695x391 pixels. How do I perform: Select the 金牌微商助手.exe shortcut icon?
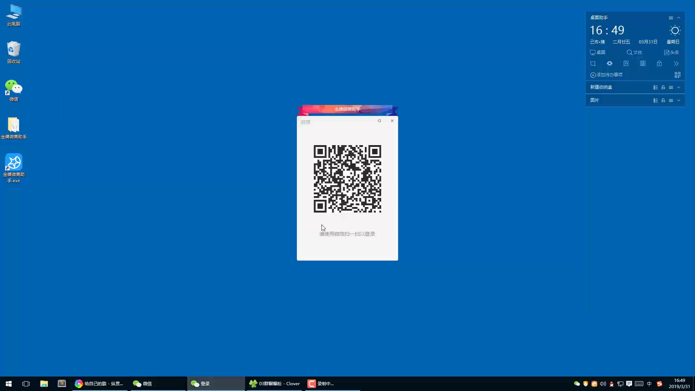tap(14, 168)
